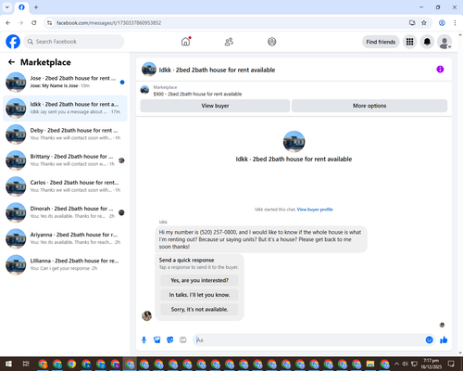The height and width of the screenshot is (371, 463).
Task: Open the Chrome profile icon
Action: coord(442,23)
